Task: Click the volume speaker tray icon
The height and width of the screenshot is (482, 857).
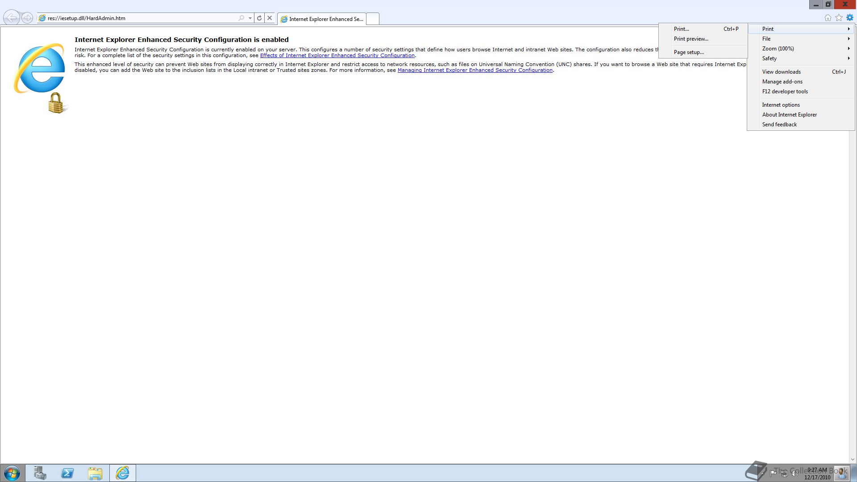Action: 795,474
